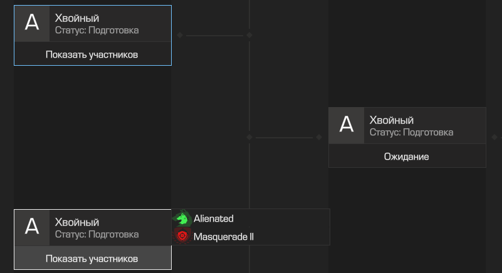502x273 pixels.
Task: Open the Хвойный title above Ожидание
Action: pyautogui.click(x=392, y=120)
